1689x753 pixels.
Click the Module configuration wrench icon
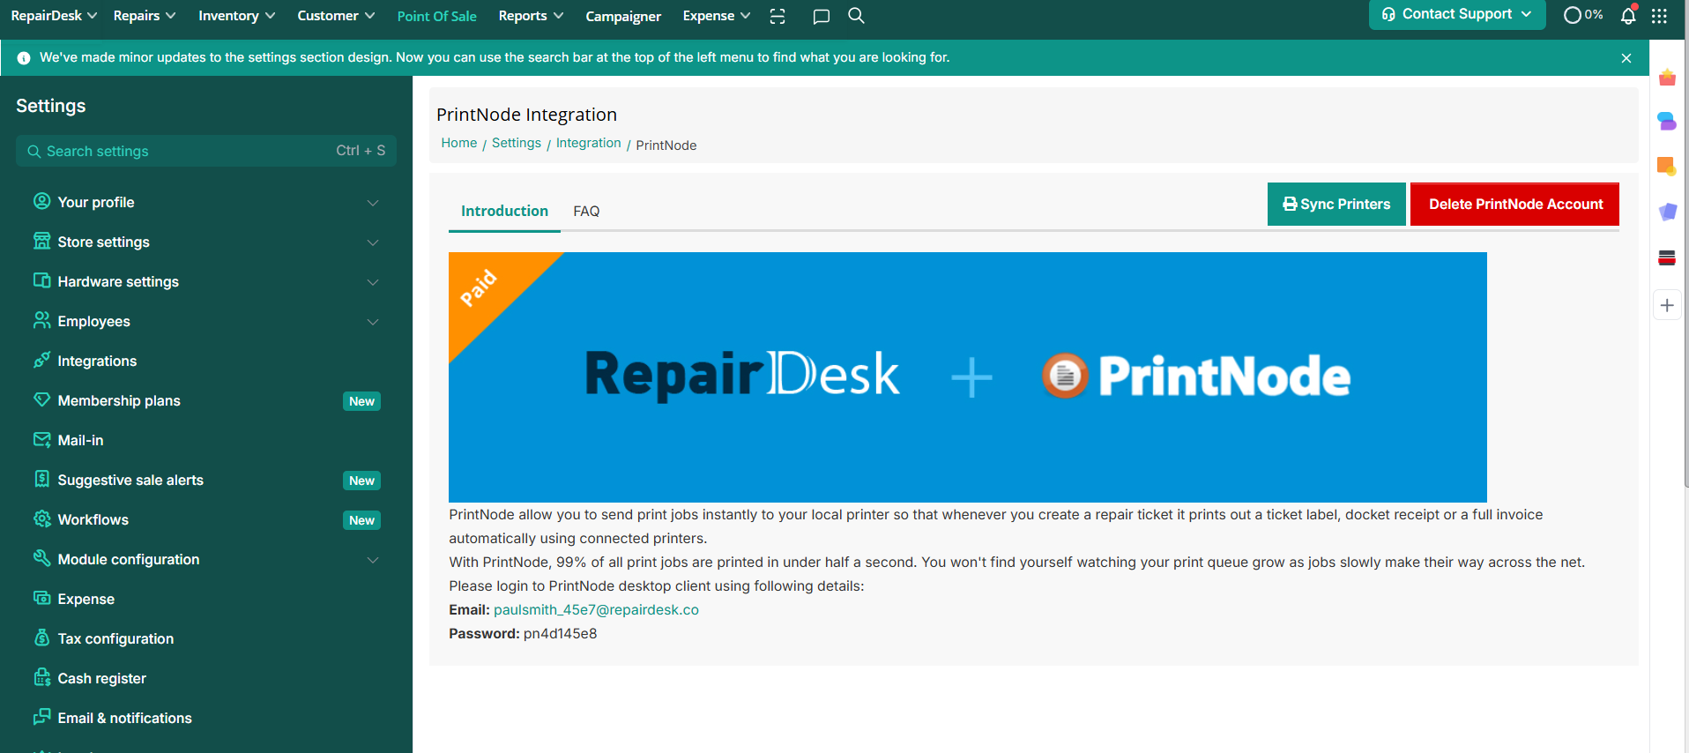point(41,558)
